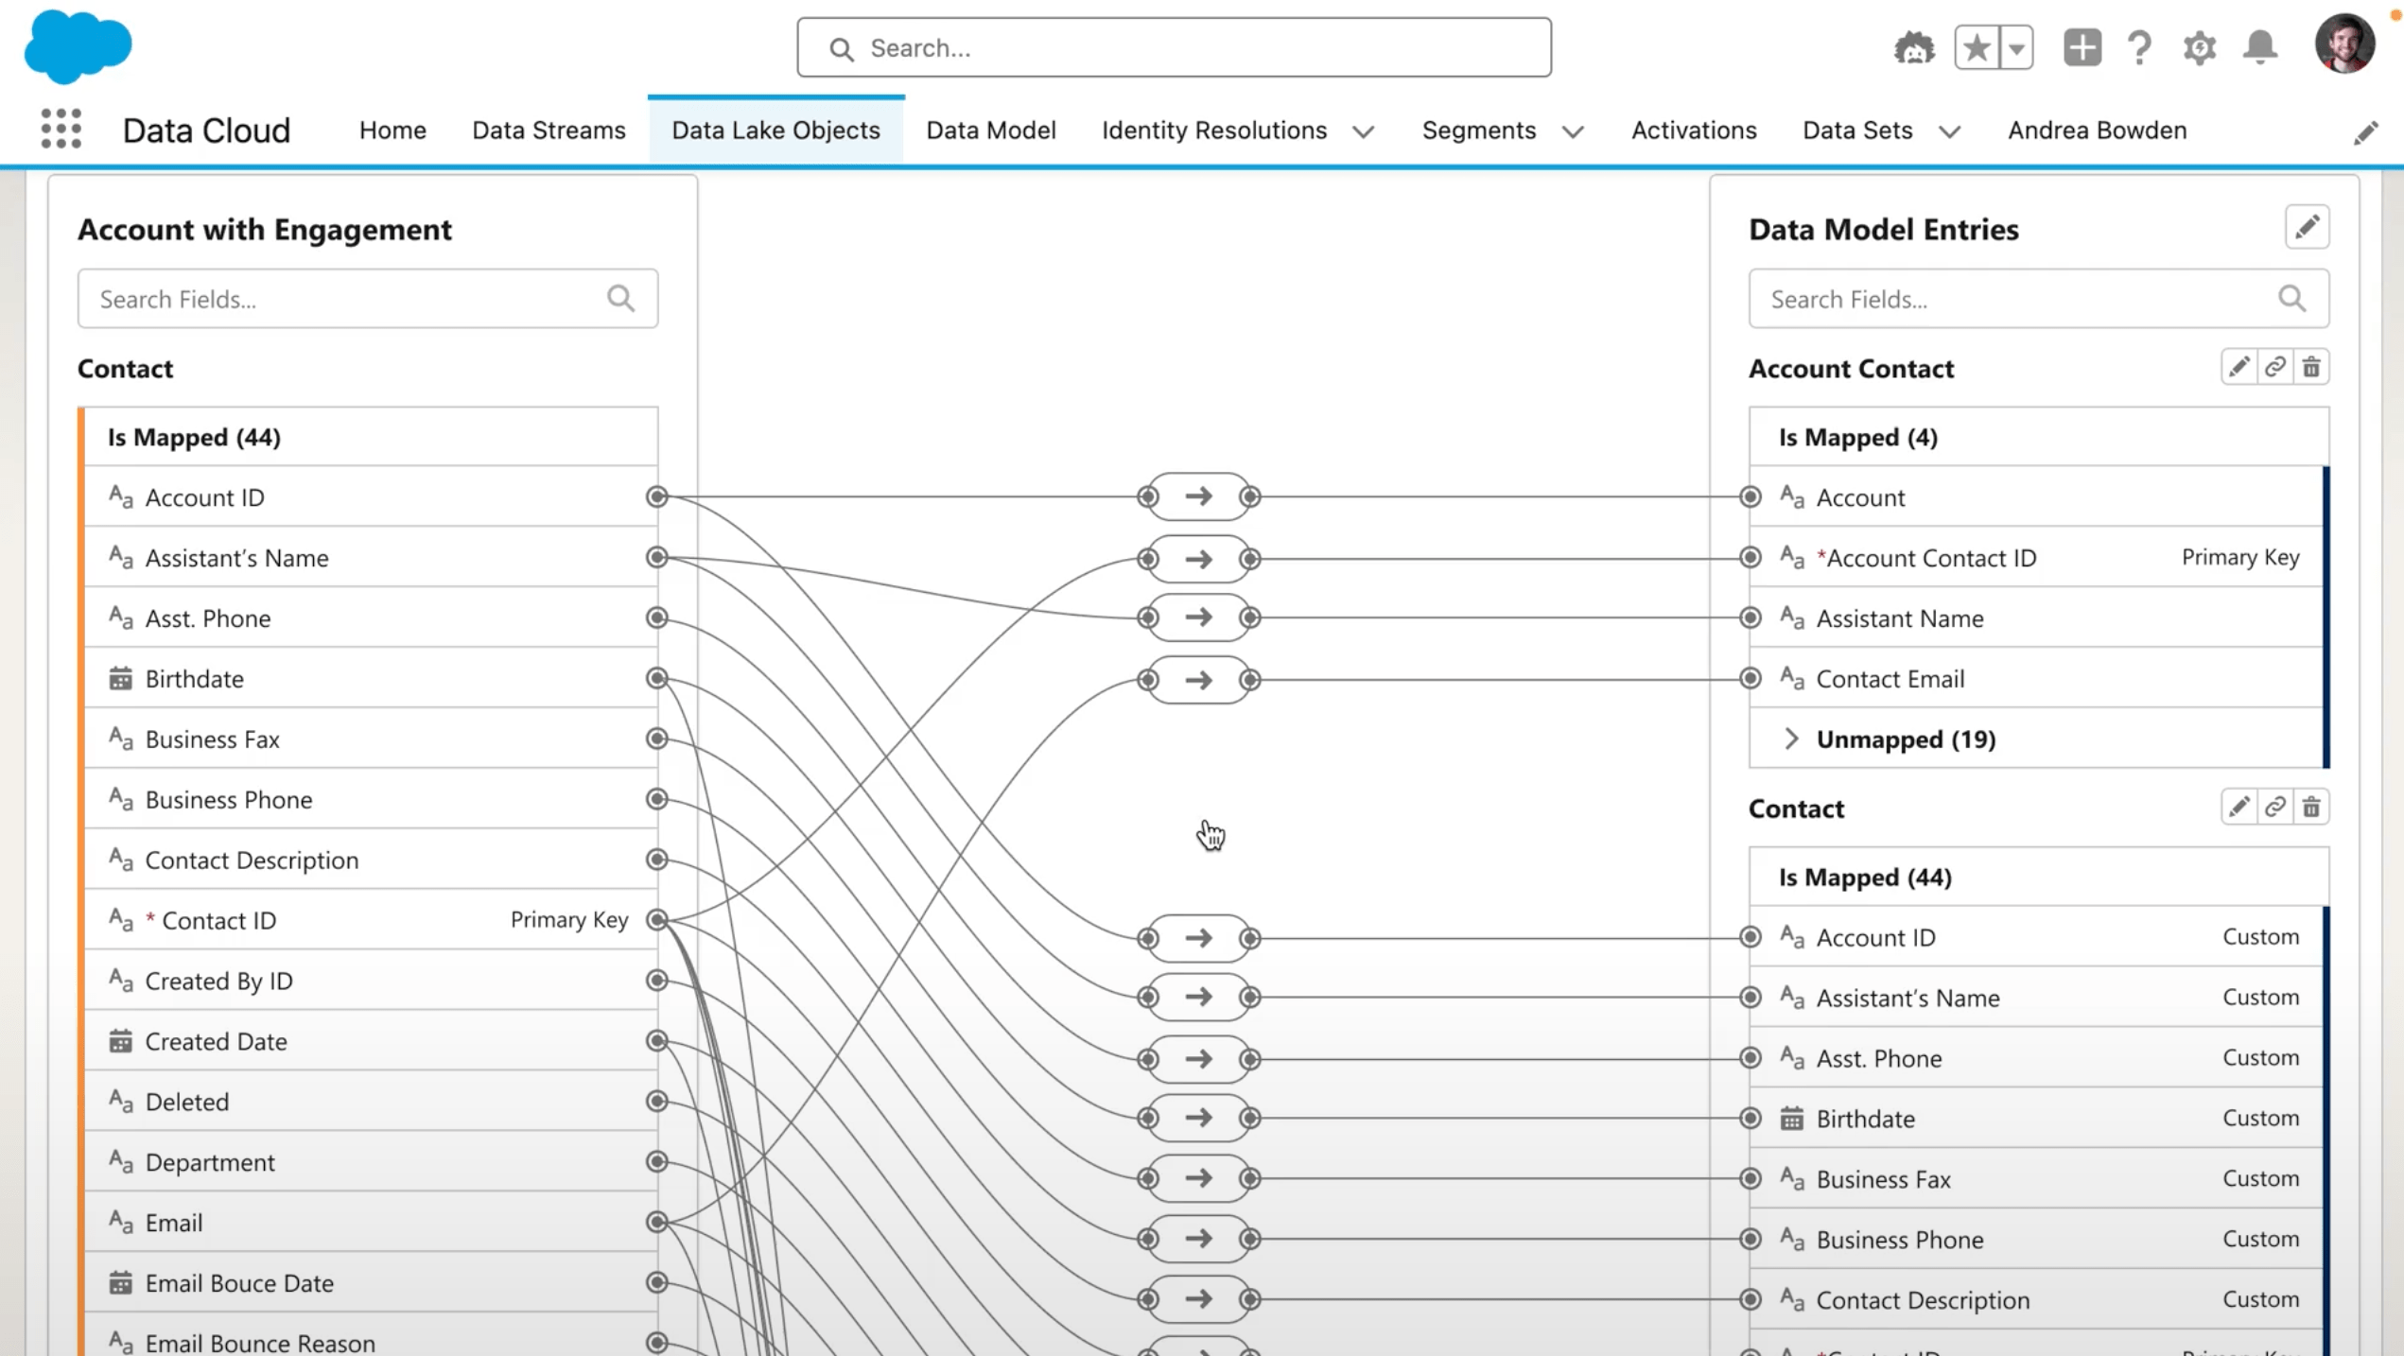The width and height of the screenshot is (2404, 1356).
Task: Open the Identity Resolutions dropdown chevron
Action: click(1363, 131)
